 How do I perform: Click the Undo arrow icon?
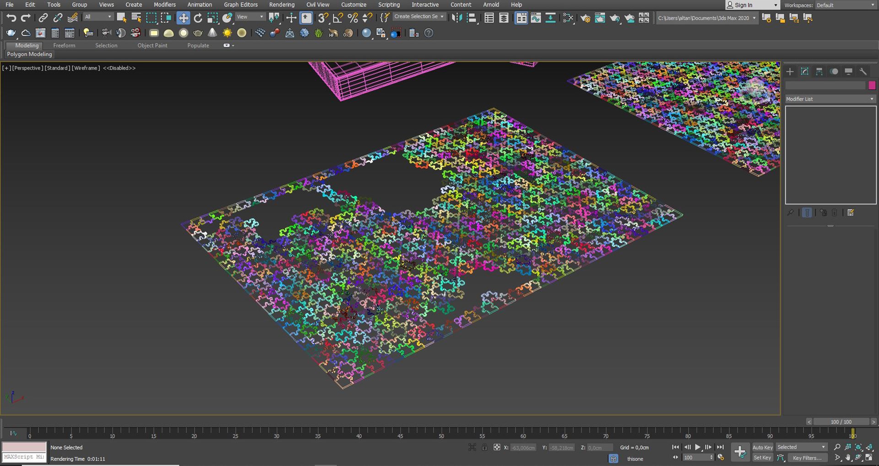(11, 18)
